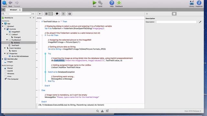This screenshot has height=116, width=207.
Task: Toggle the This Computer build target
Action: 5,79
